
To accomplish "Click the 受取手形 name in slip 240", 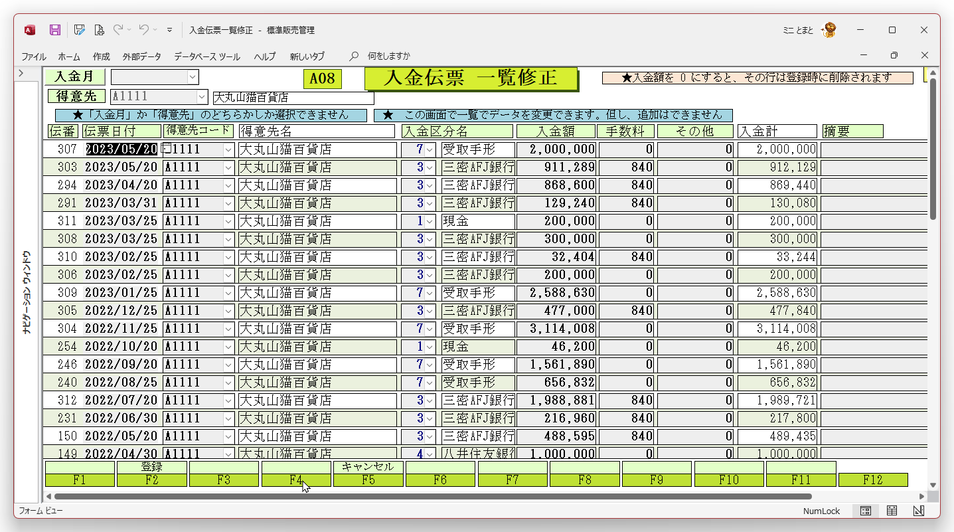I will 478,383.
